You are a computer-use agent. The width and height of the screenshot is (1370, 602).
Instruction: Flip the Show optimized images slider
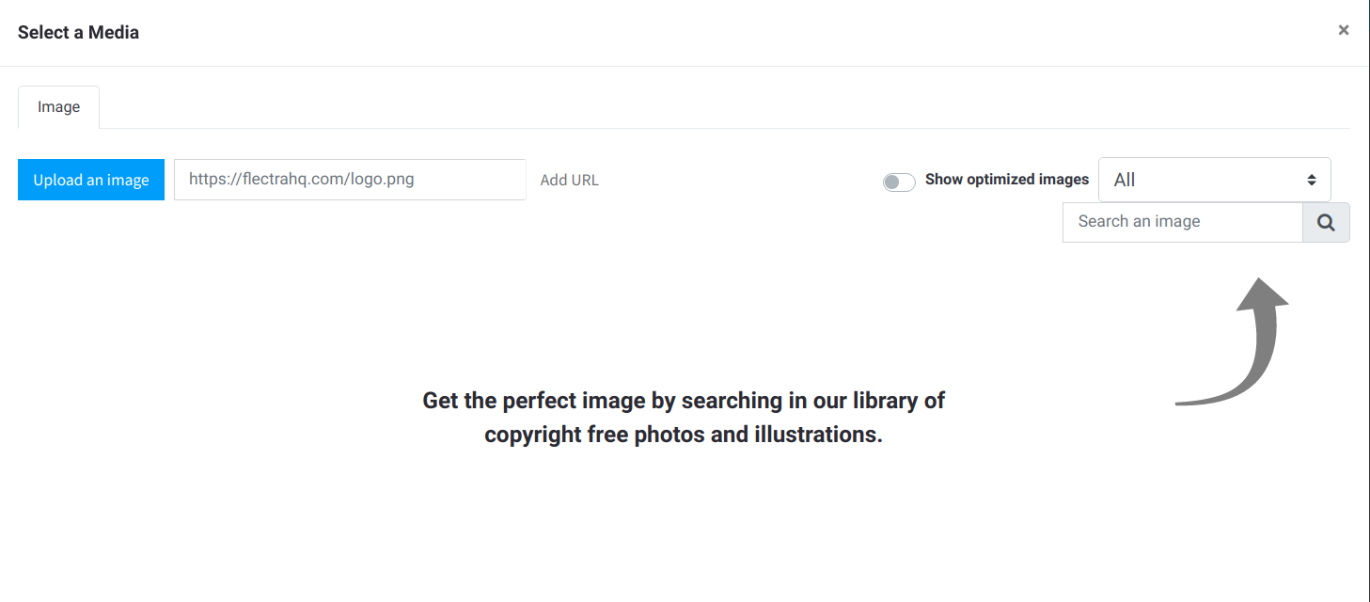pyautogui.click(x=899, y=182)
